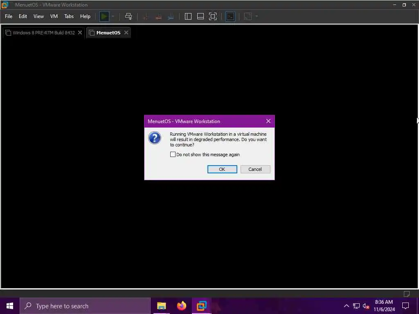The image size is (419, 314).
Task: Enter full screen mode icon
Action: pos(213,16)
